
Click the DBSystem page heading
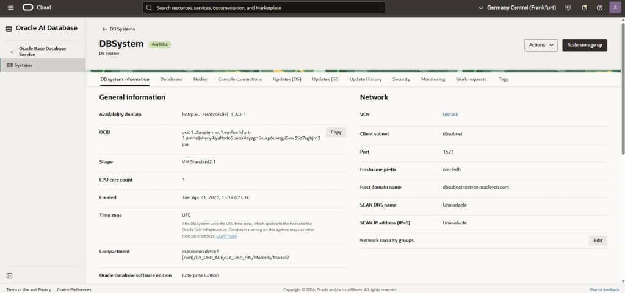(121, 44)
